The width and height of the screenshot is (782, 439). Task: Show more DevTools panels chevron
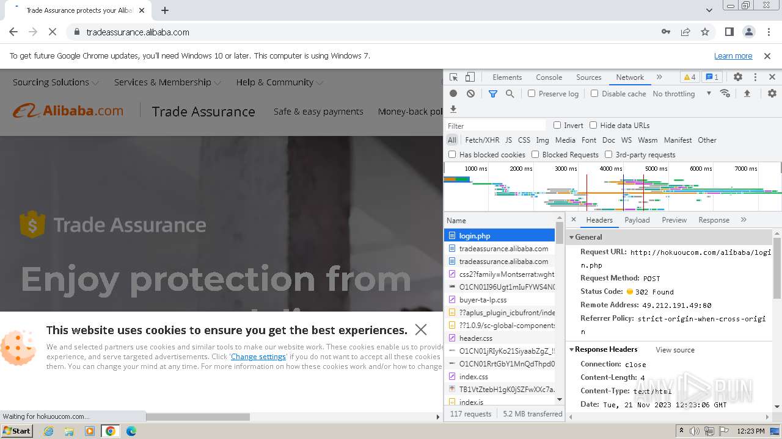659,77
